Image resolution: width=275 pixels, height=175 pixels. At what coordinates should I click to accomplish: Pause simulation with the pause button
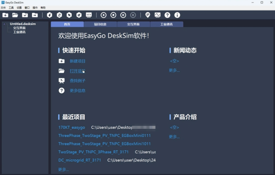point(123,15)
